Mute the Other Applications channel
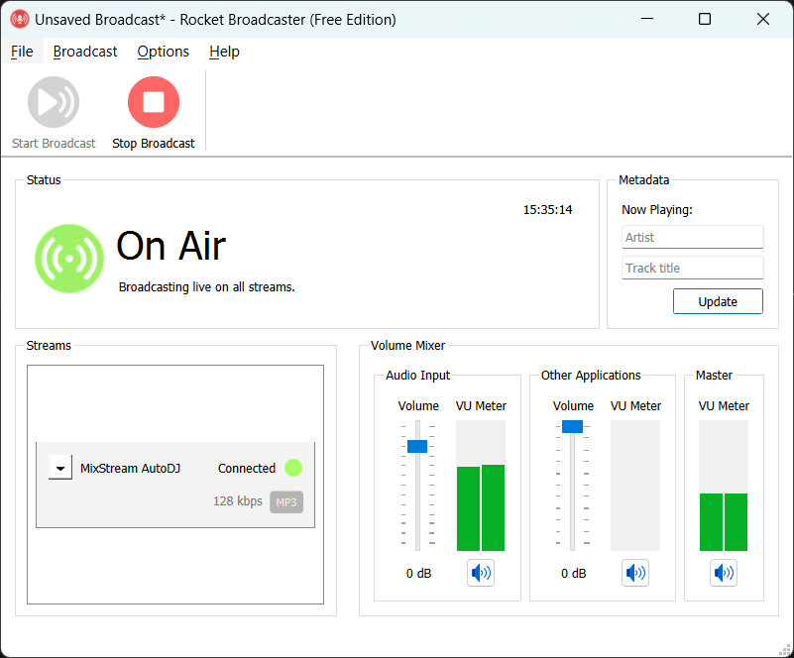Viewport: 794px width, 658px height. point(635,573)
